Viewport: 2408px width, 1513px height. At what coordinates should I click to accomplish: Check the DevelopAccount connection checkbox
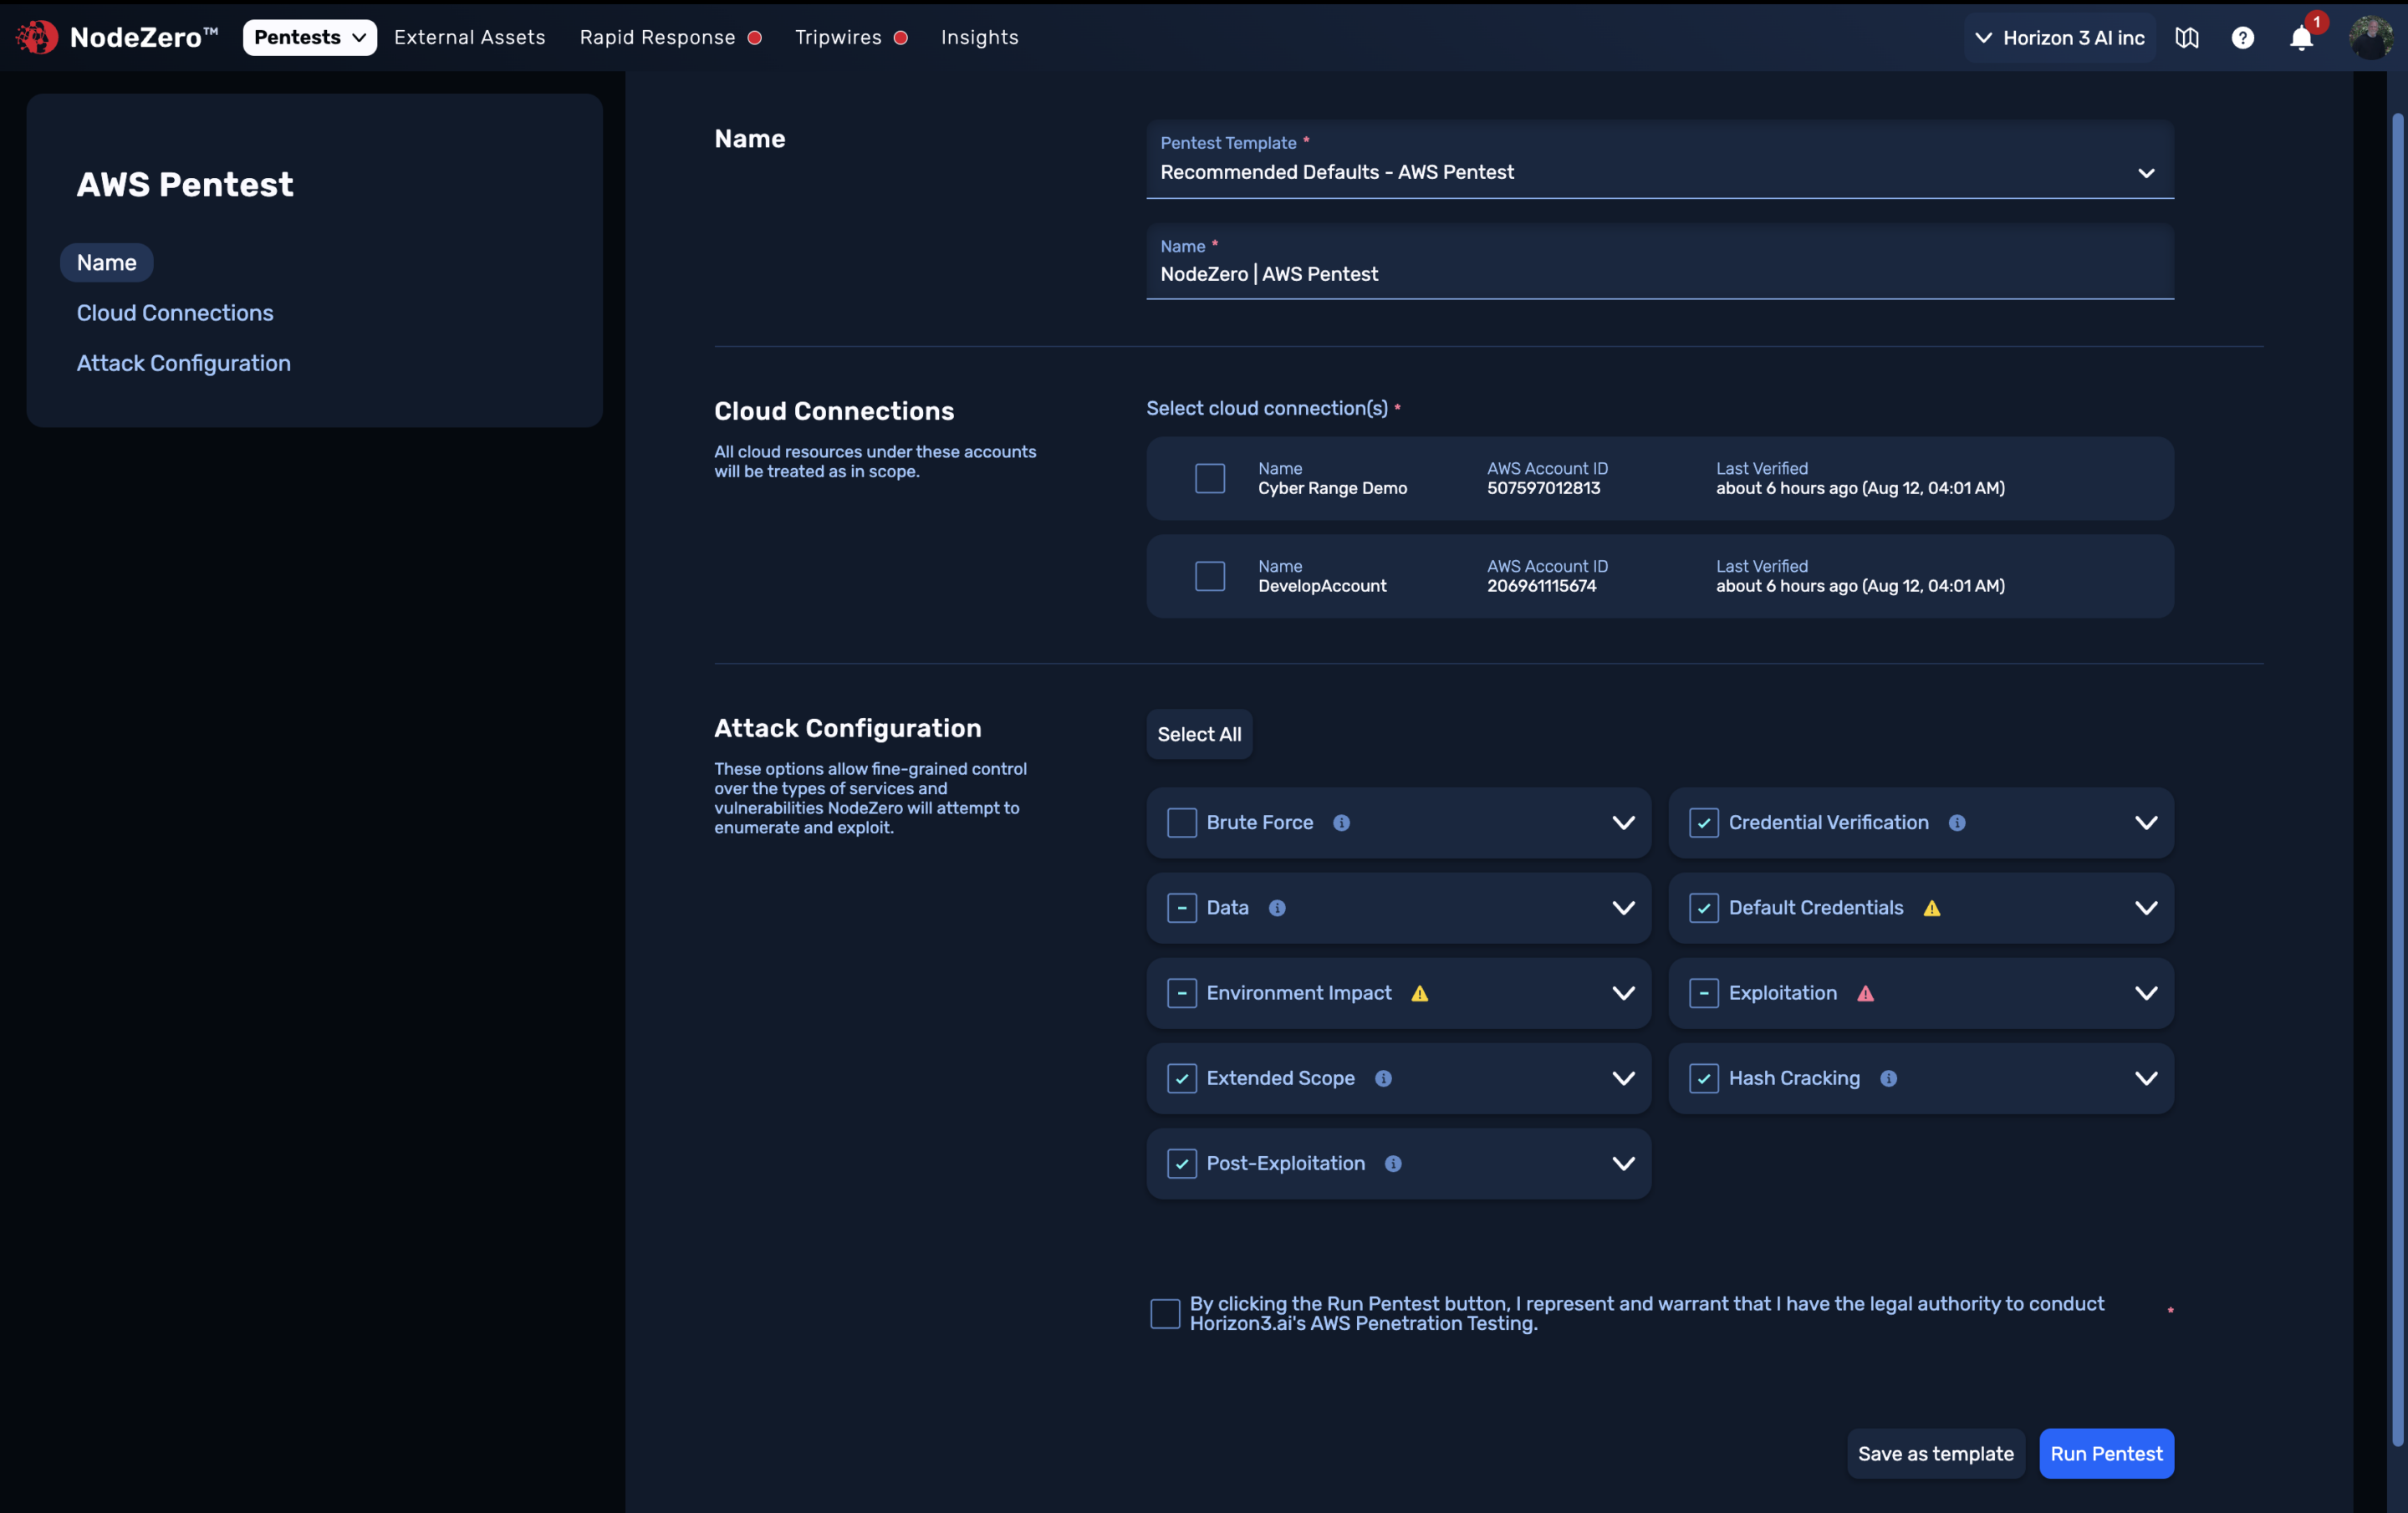coord(1210,576)
